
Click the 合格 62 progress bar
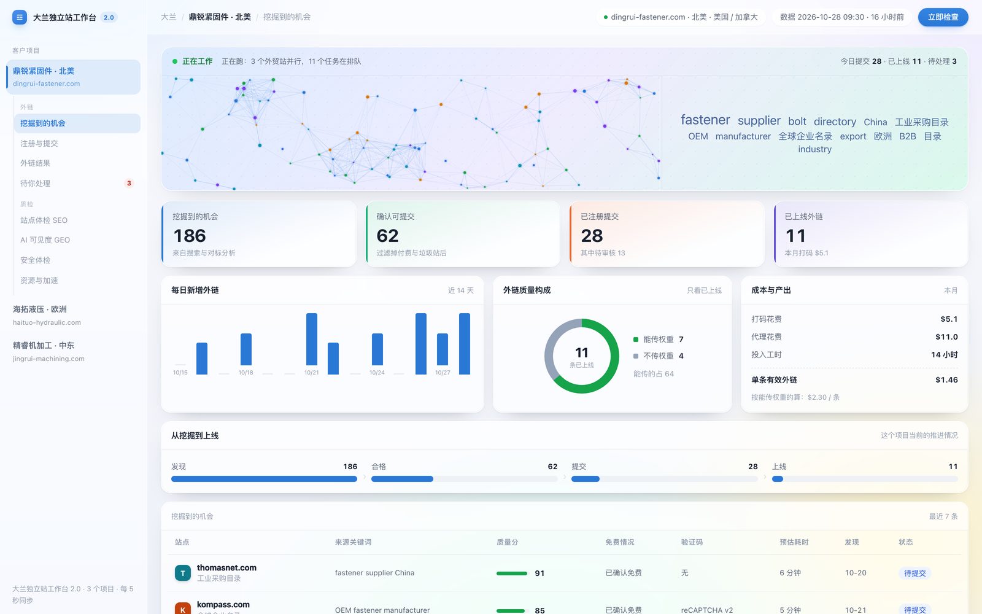click(x=464, y=479)
